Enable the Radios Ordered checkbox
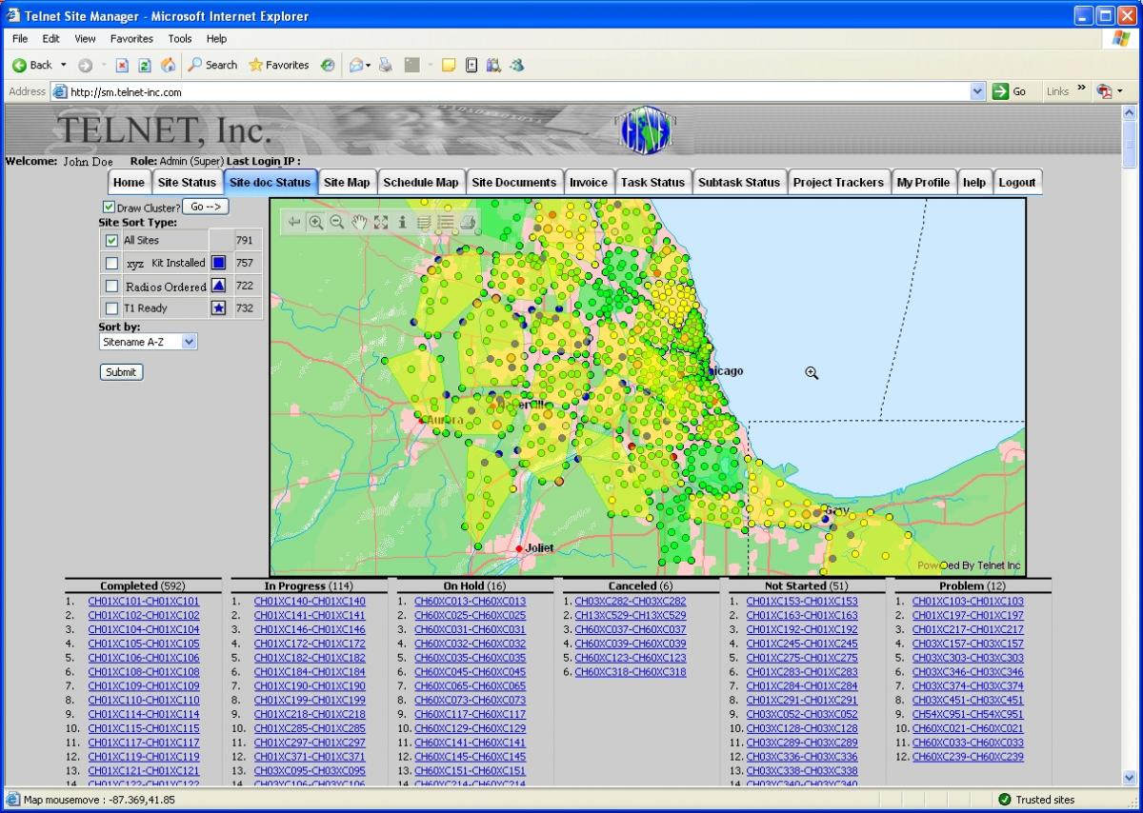The height and width of the screenshot is (813, 1143). (x=112, y=286)
